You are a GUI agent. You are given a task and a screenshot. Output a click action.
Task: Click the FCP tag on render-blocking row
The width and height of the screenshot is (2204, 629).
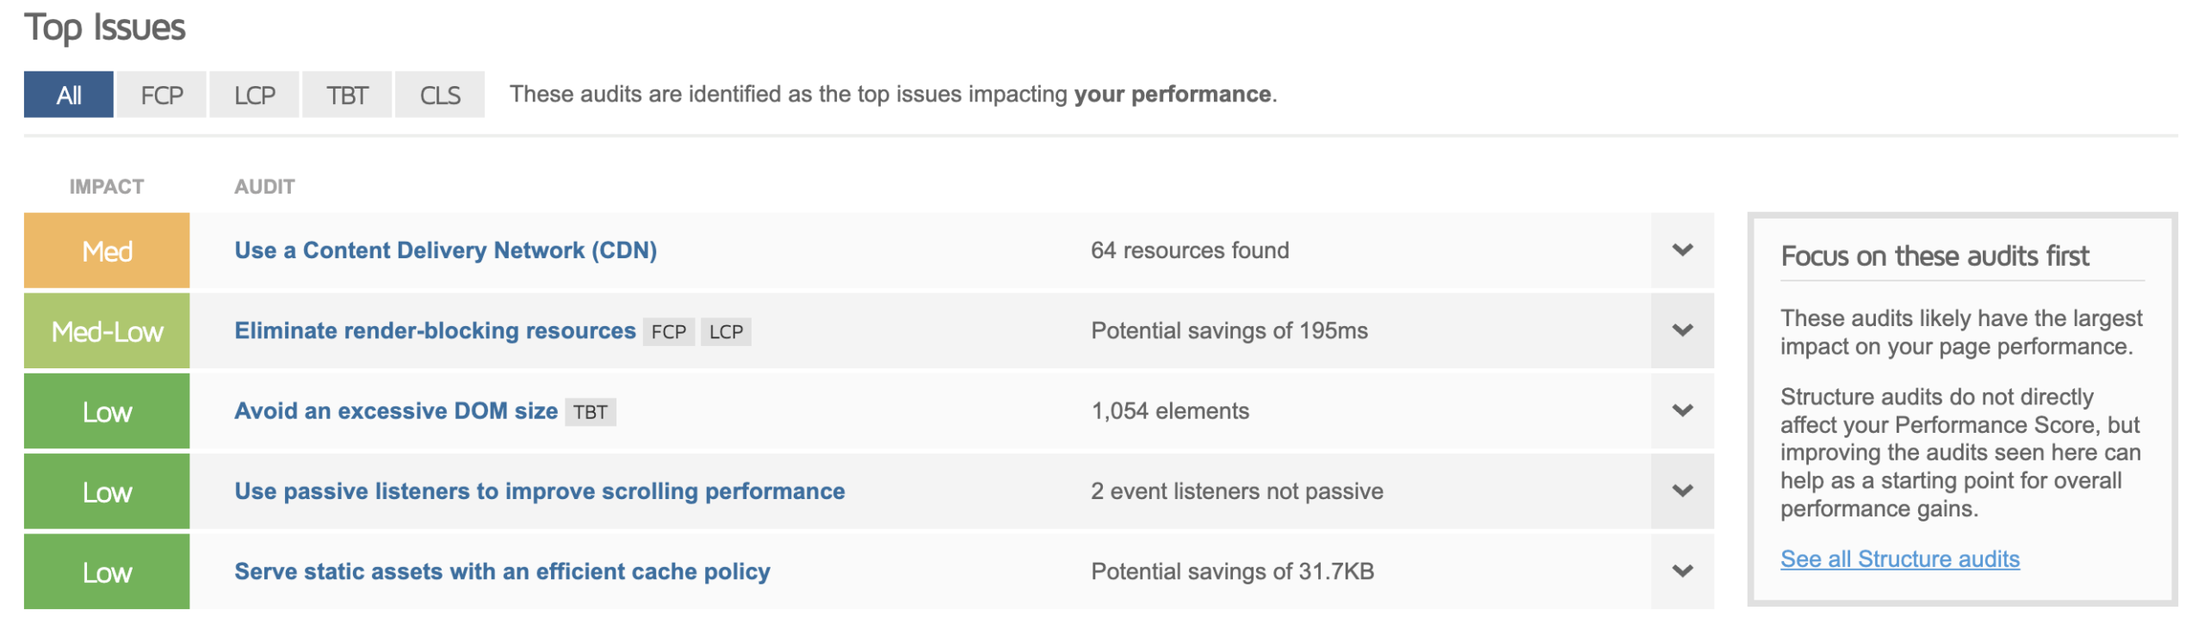[669, 332]
